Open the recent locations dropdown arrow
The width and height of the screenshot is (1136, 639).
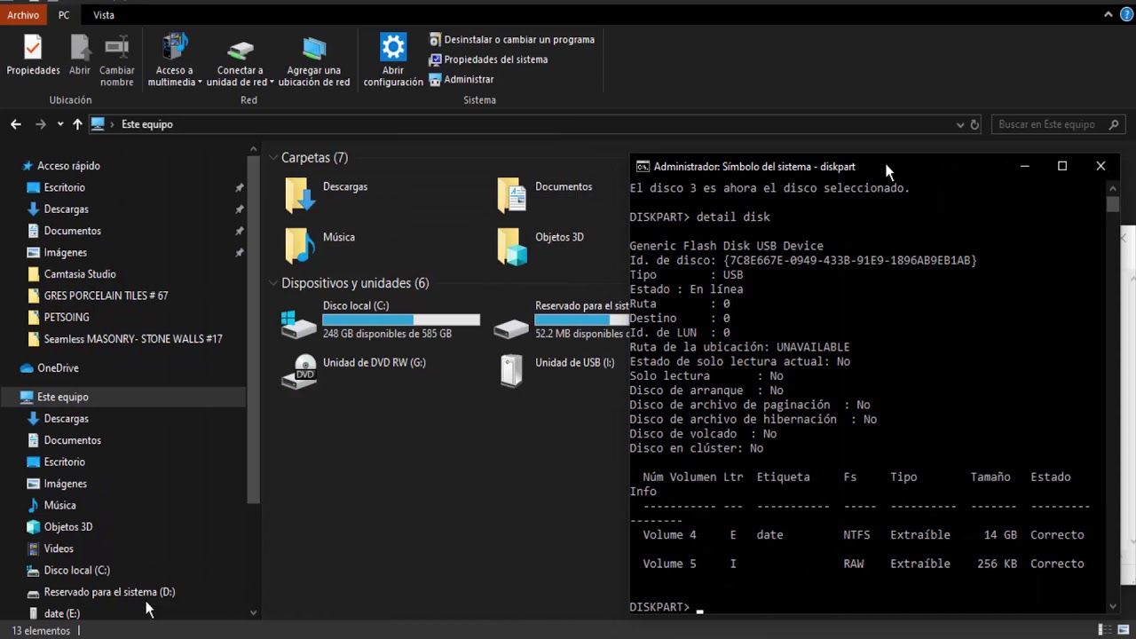(x=60, y=124)
